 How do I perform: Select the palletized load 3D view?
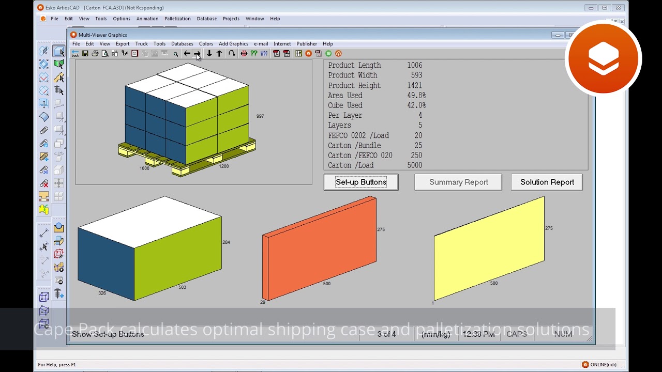[187, 120]
